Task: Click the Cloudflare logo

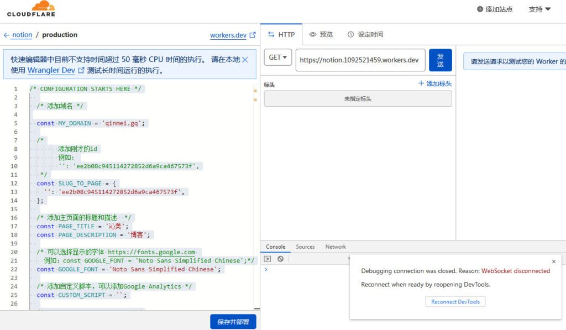Action: click(x=31, y=9)
